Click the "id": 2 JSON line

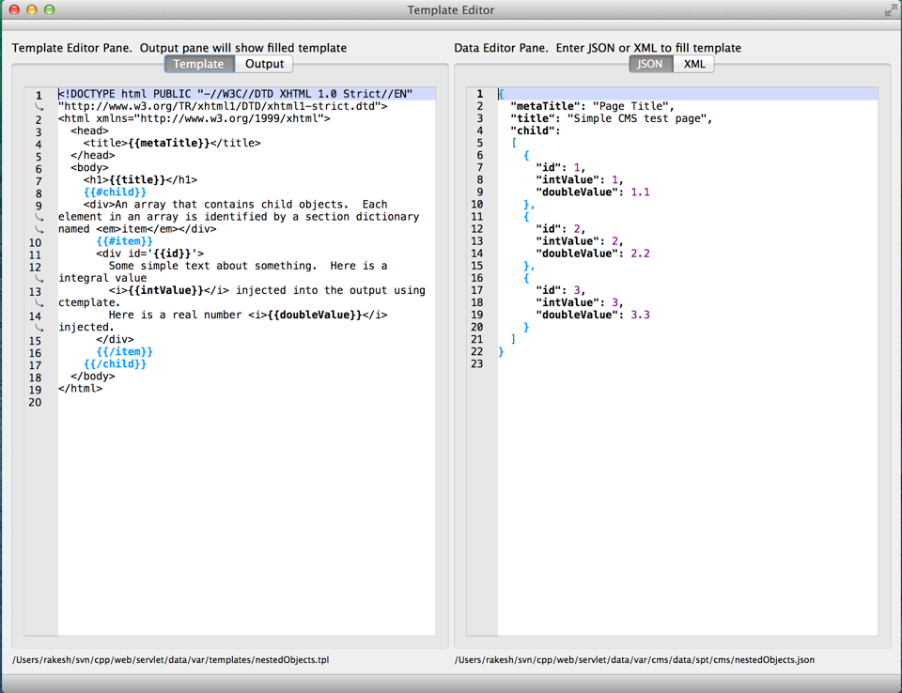560,229
